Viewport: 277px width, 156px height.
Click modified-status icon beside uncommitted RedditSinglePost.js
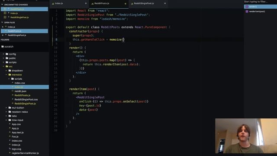tap(5, 17)
